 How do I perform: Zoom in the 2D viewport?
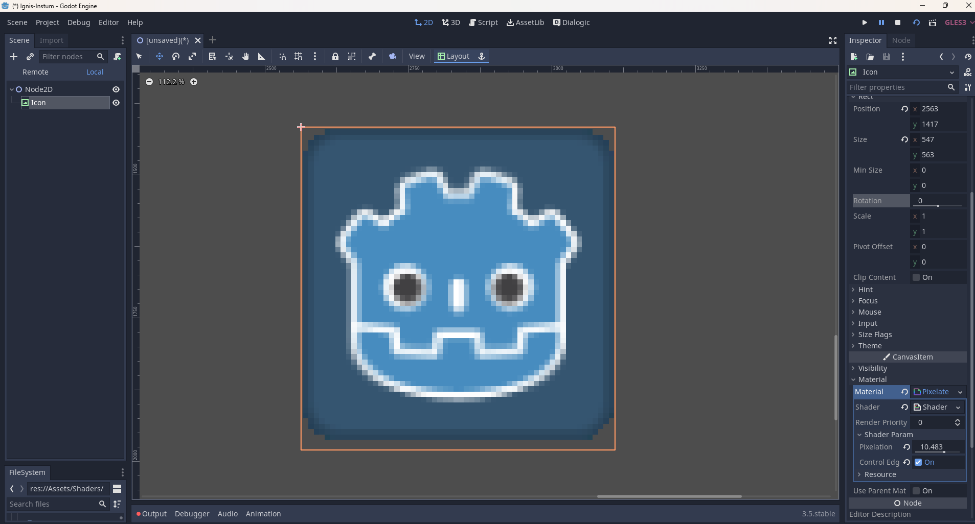coord(194,82)
